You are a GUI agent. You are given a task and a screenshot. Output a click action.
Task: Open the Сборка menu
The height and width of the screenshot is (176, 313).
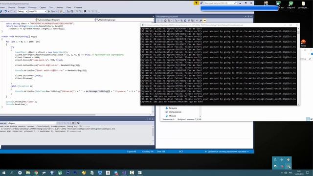tap(11, 7)
